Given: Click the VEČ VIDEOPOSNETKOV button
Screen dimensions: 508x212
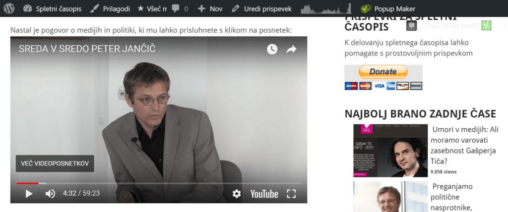Looking at the screenshot, I should (x=55, y=163).
